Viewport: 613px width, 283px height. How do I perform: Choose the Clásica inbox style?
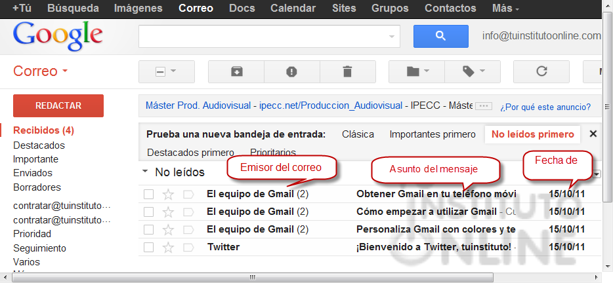coord(358,134)
